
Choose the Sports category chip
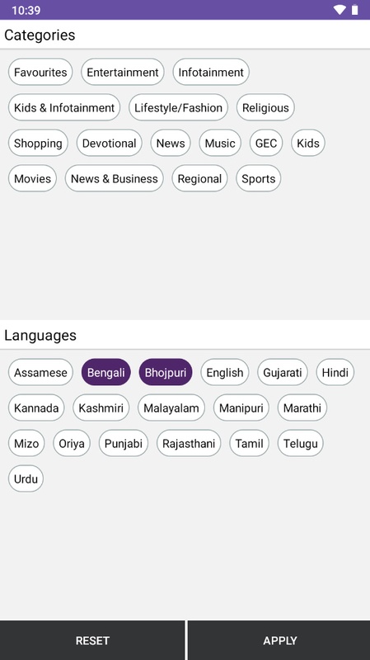[x=259, y=178]
